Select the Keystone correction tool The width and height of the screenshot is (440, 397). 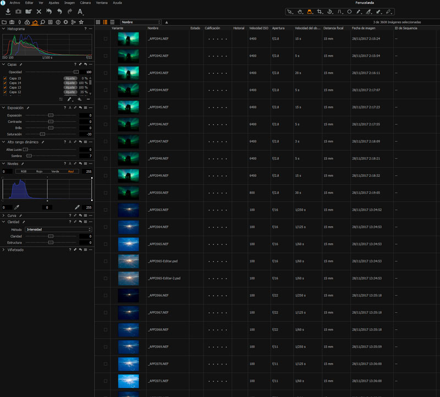(339, 11)
